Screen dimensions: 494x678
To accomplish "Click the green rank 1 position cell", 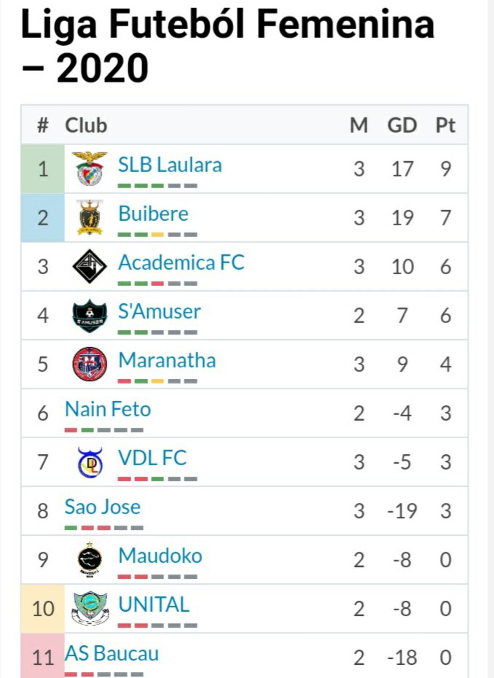I will (43, 169).
